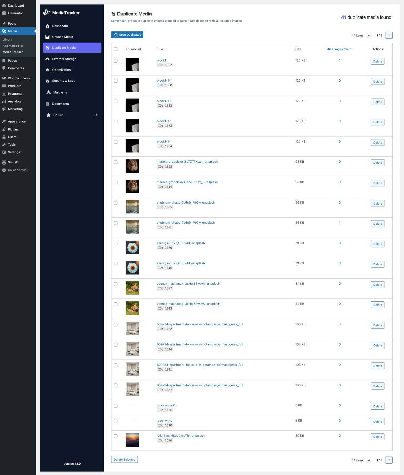Select checkbox for shubham-dhage ID 1621
This screenshot has height=475, width=404.
coord(116,223)
